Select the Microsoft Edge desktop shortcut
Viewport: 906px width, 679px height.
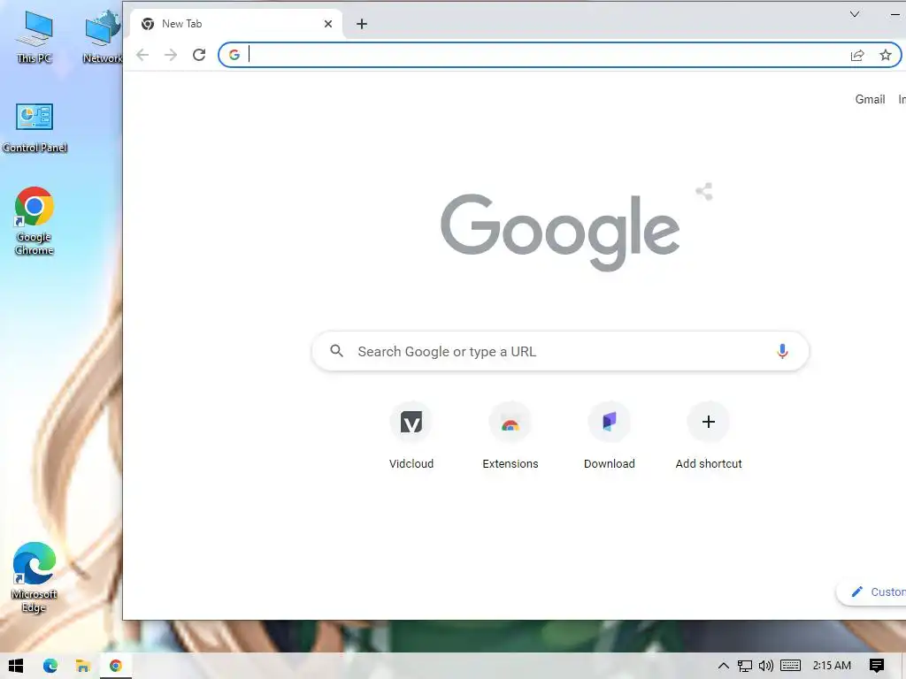(35, 577)
